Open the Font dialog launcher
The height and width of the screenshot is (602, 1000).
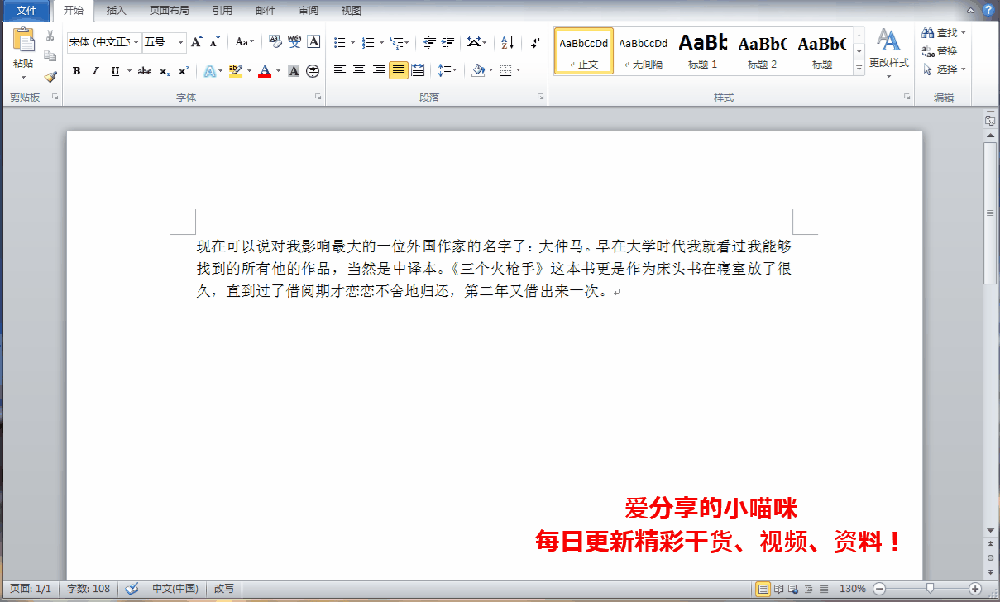318,98
